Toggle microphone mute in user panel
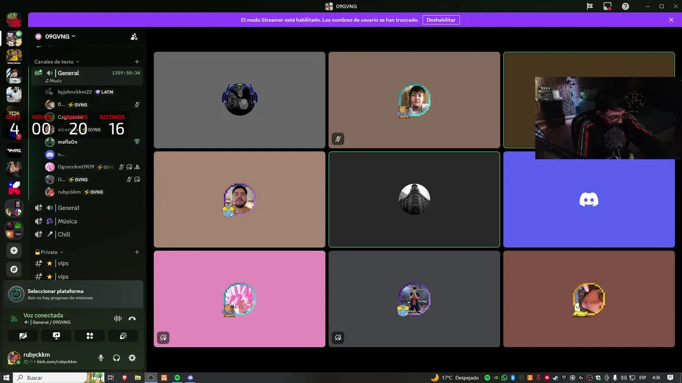The image size is (682, 383). click(101, 358)
